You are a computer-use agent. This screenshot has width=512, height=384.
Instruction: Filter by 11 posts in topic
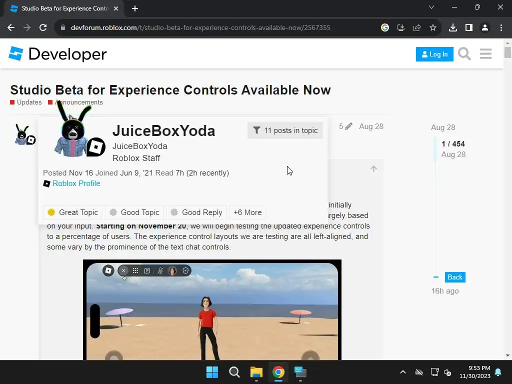(x=285, y=130)
